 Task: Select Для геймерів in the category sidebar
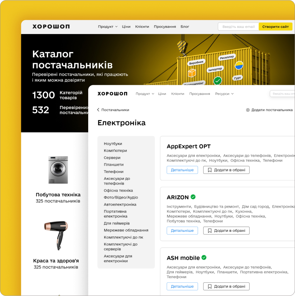(117, 223)
